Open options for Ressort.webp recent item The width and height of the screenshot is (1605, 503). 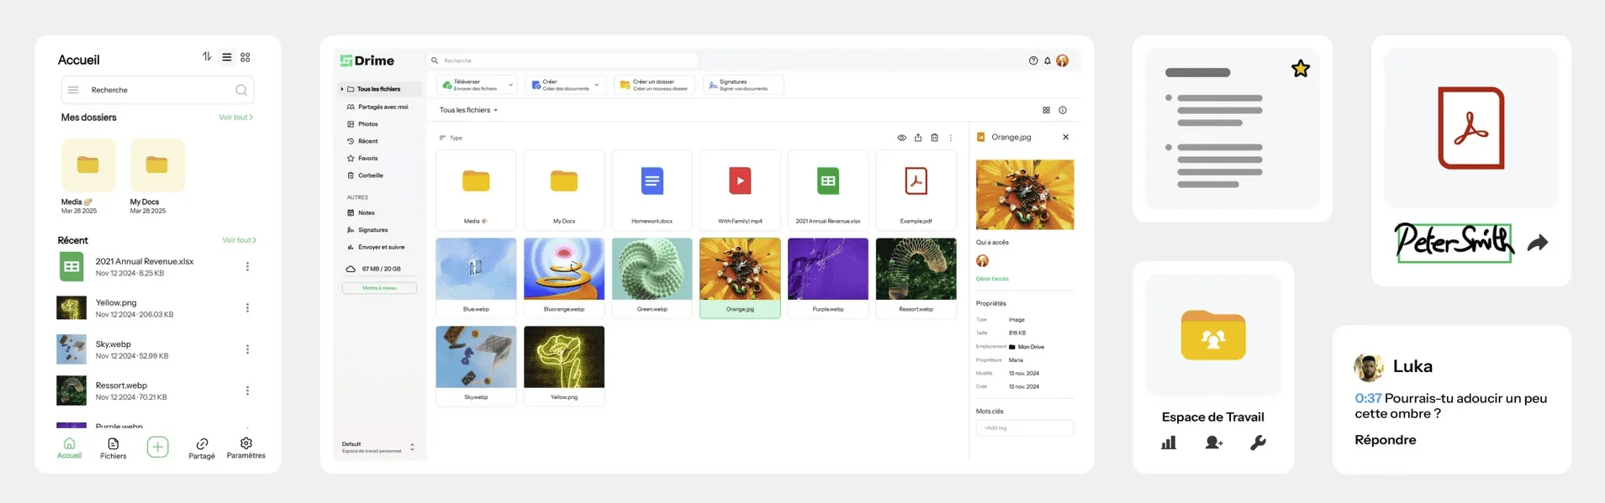247,390
